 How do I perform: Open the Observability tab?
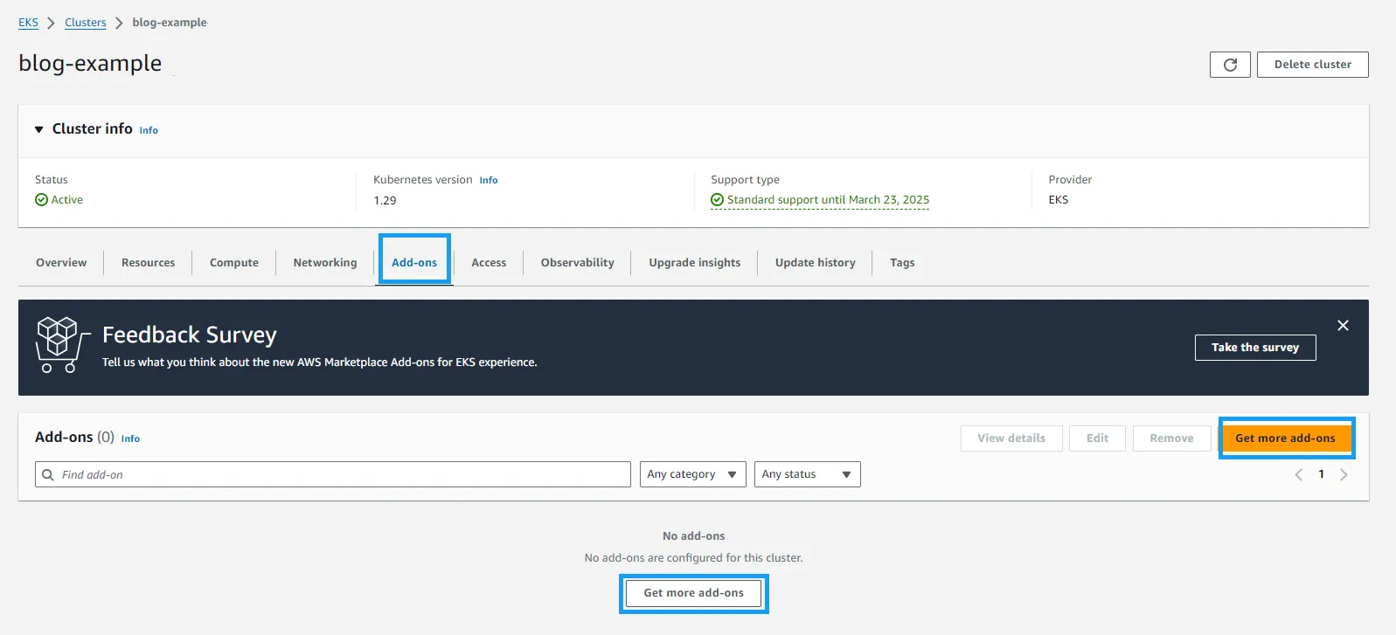pyautogui.click(x=577, y=263)
